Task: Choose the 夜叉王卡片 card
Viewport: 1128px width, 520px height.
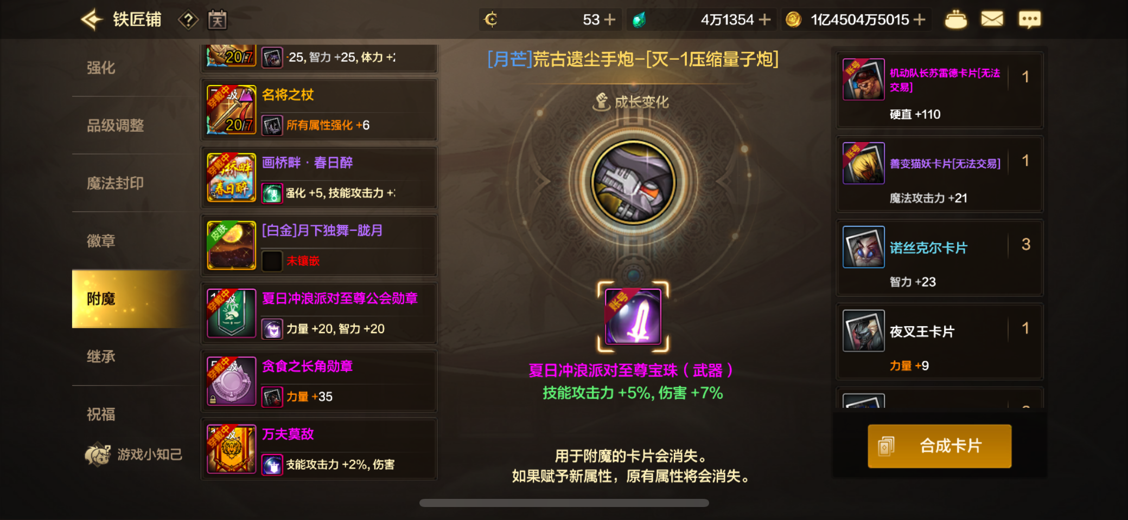Action: (940, 342)
